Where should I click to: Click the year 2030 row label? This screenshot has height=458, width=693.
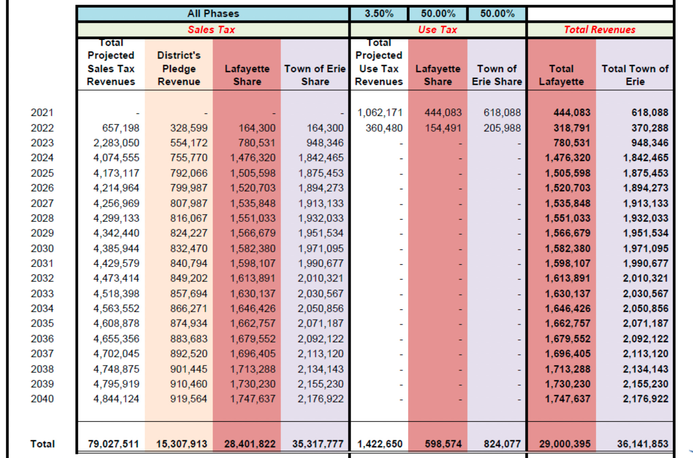coord(42,249)
